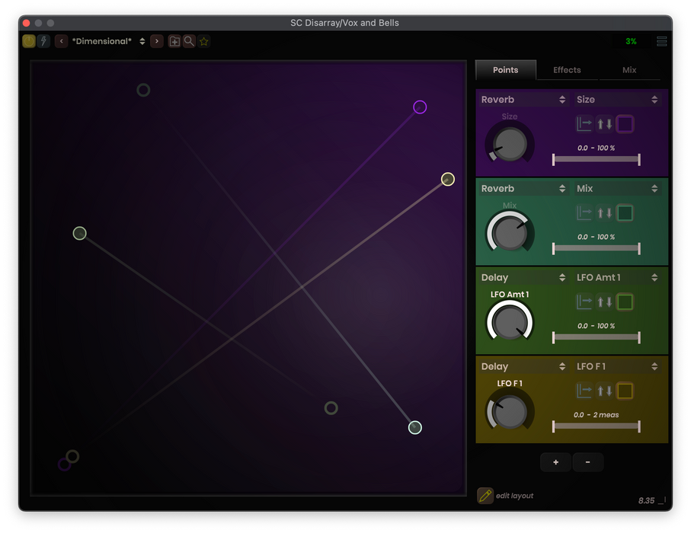Viewport: 691px width, 533px height.
Task: Click the minus button to remove point
Action: pyautogui.click(x=587, y=462)
